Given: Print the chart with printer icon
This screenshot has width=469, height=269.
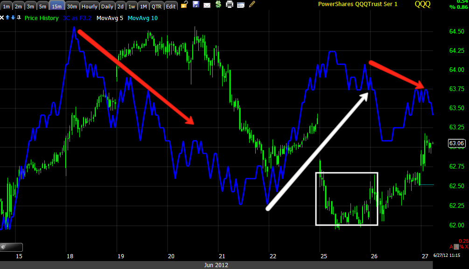Looking at the screenshot, I should pos(230,5).
